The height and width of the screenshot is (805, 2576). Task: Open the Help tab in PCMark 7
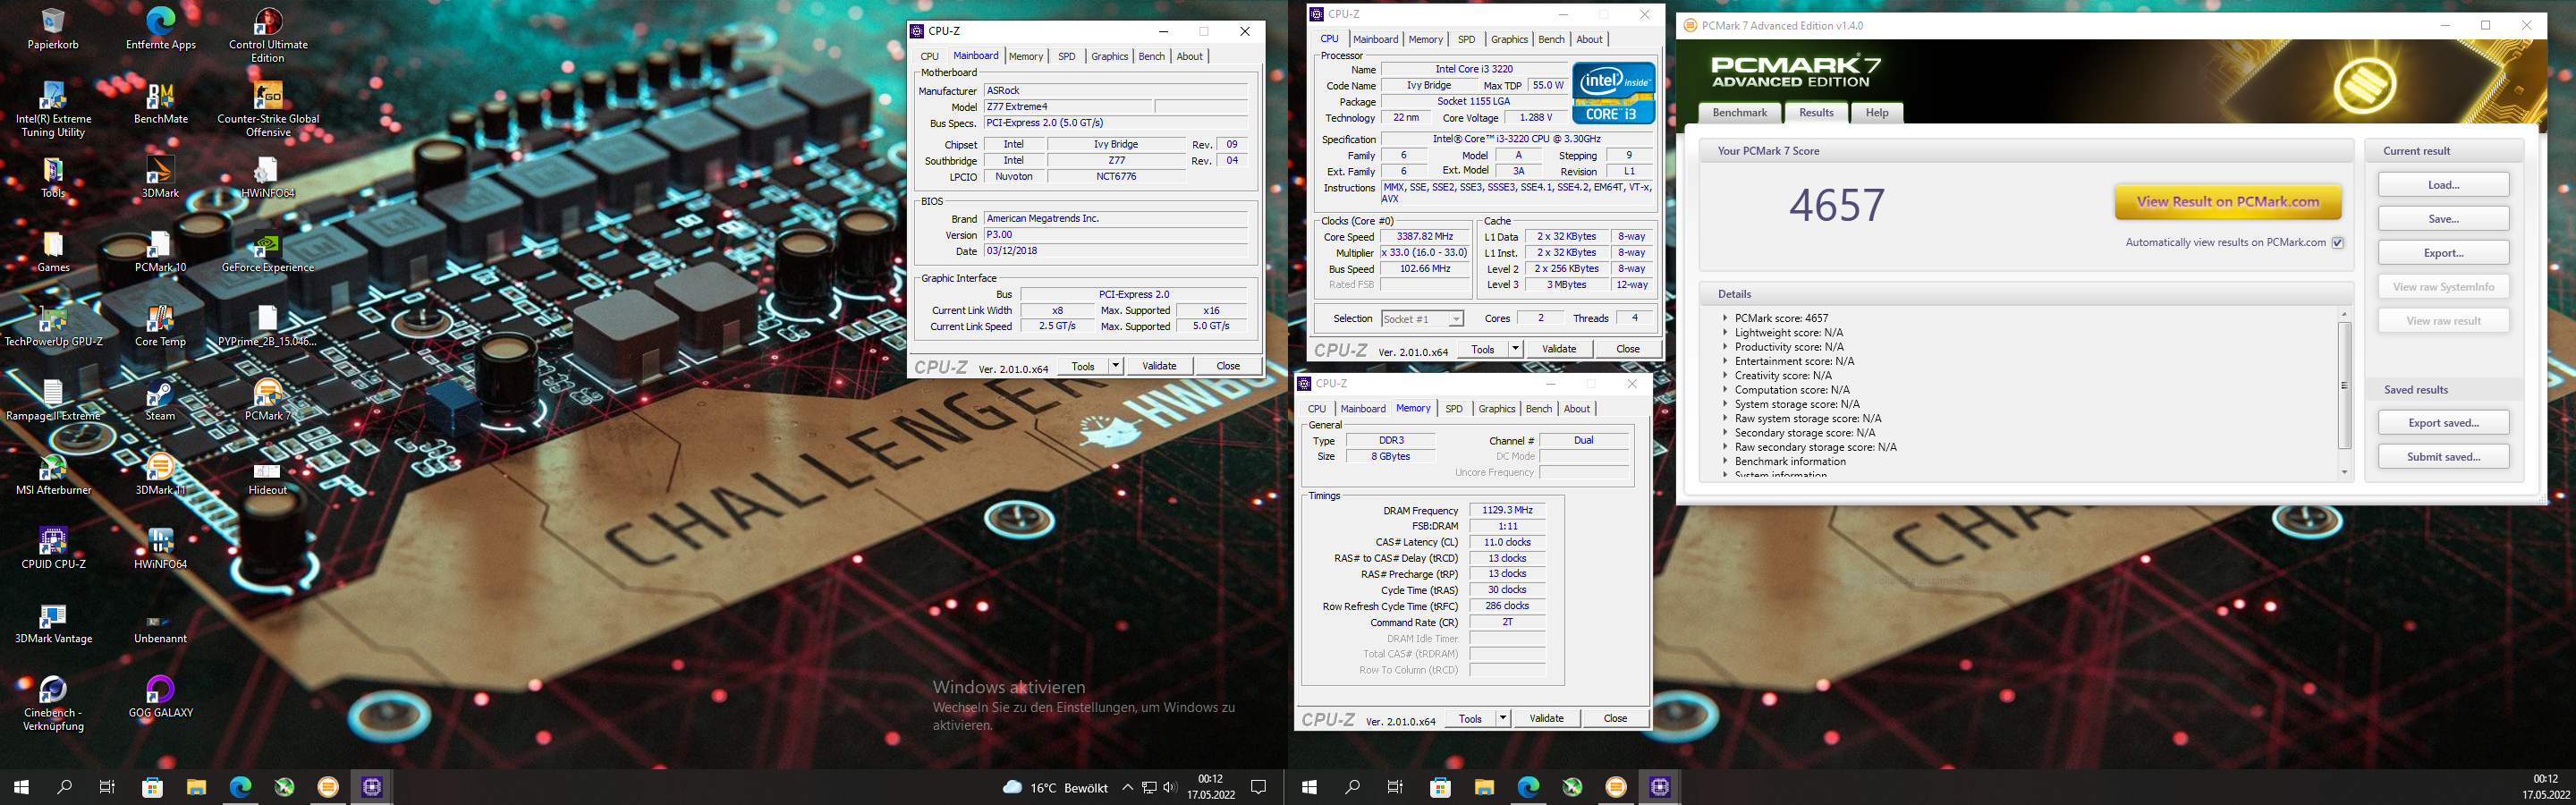(1877, 113)
